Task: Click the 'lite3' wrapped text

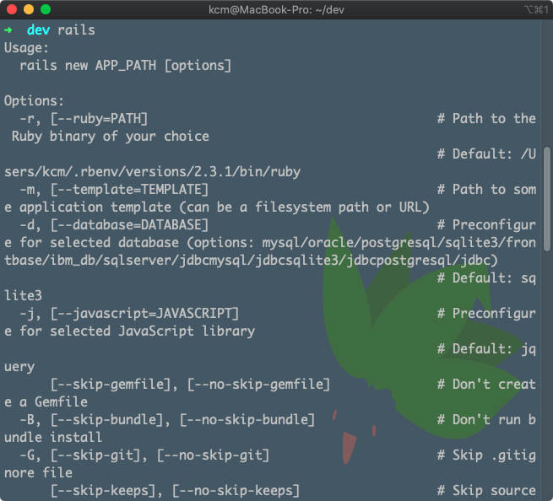Action: [x=23, y=295]
